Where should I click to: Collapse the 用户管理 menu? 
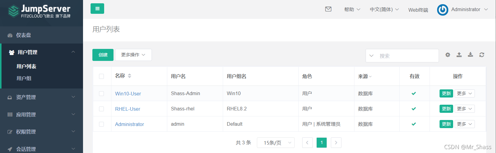point(73,52)
